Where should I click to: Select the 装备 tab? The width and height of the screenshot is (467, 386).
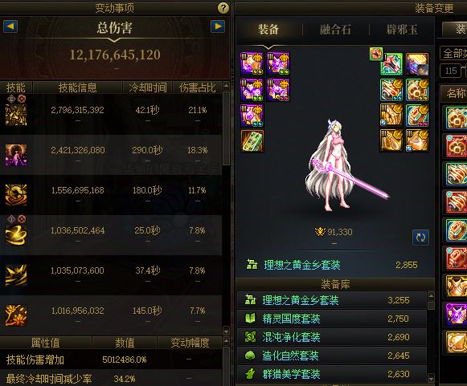pyautogui.click(x=268, y=30)
